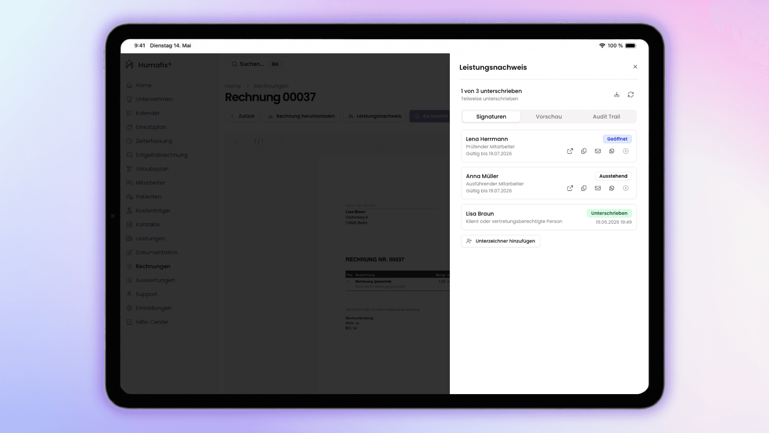Screen dimensions: 769x433
Task: Open Unternehmen in the sidebar
Action: (x=149, y=99)
